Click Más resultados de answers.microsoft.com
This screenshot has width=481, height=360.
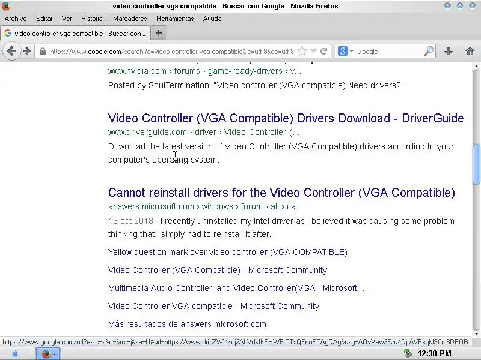pos(187,324)
